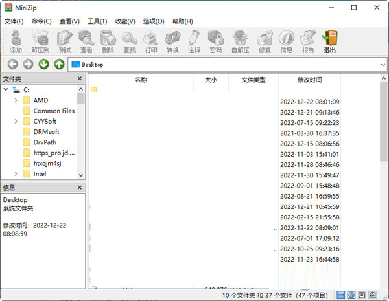
Task: Click the last status bar icon
Action: click(373, 295)
